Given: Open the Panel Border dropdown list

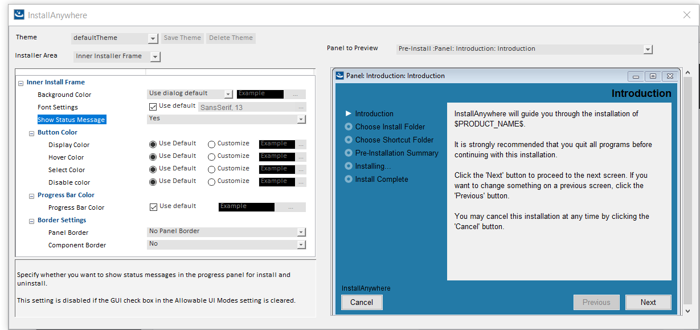Looking at the screenshot, I should (301, 233).
